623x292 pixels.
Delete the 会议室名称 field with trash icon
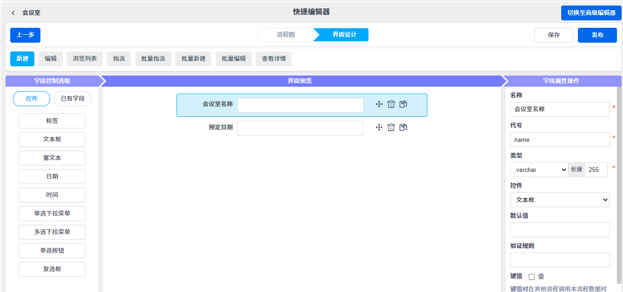click(x=391, y=104)
